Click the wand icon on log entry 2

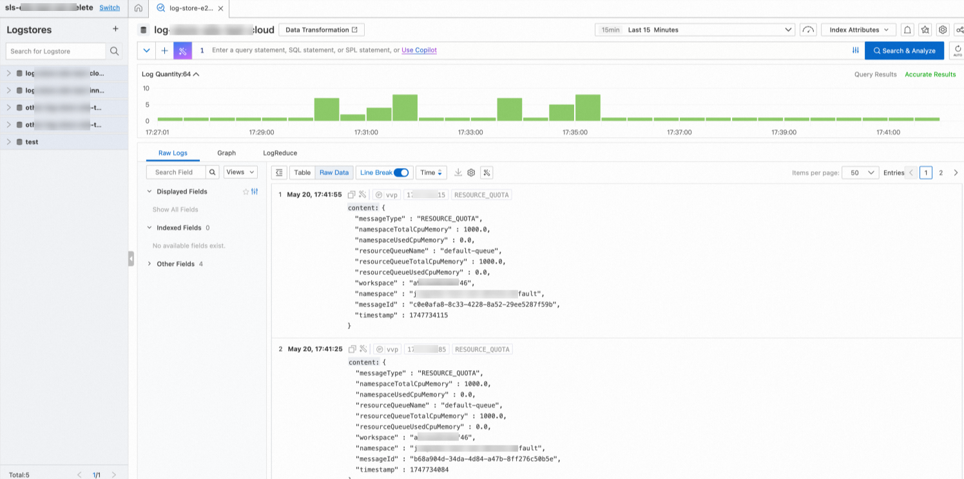[x=363, y=349]
